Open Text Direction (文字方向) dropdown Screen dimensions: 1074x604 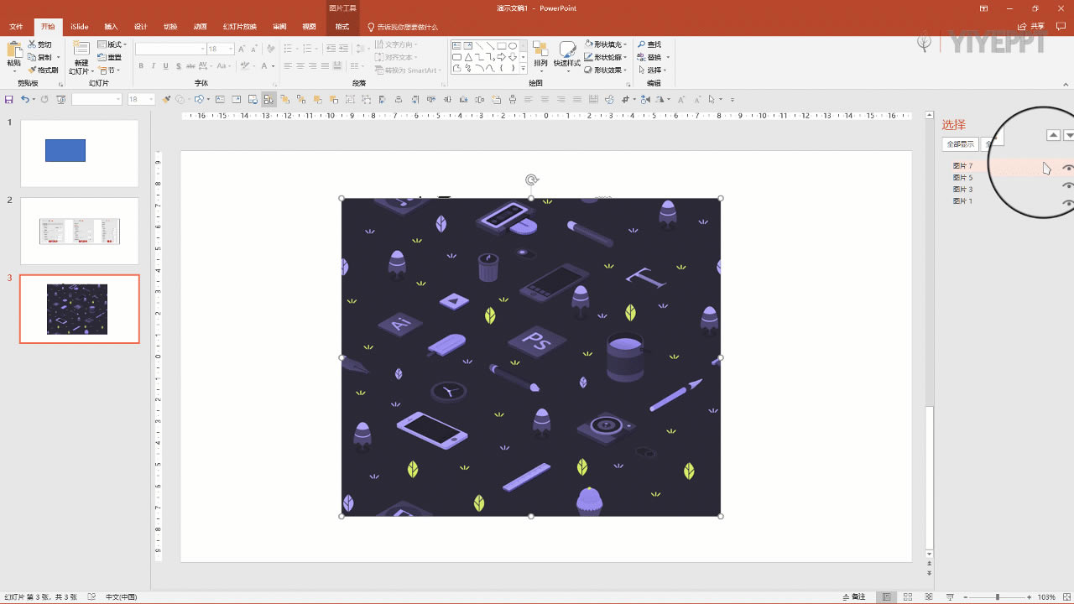(395, 44)
